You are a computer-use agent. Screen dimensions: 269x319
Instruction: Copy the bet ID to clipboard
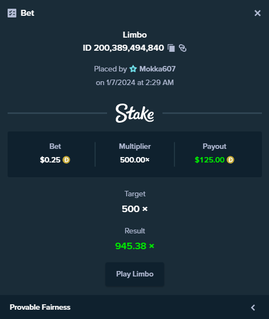pos(171,48)
